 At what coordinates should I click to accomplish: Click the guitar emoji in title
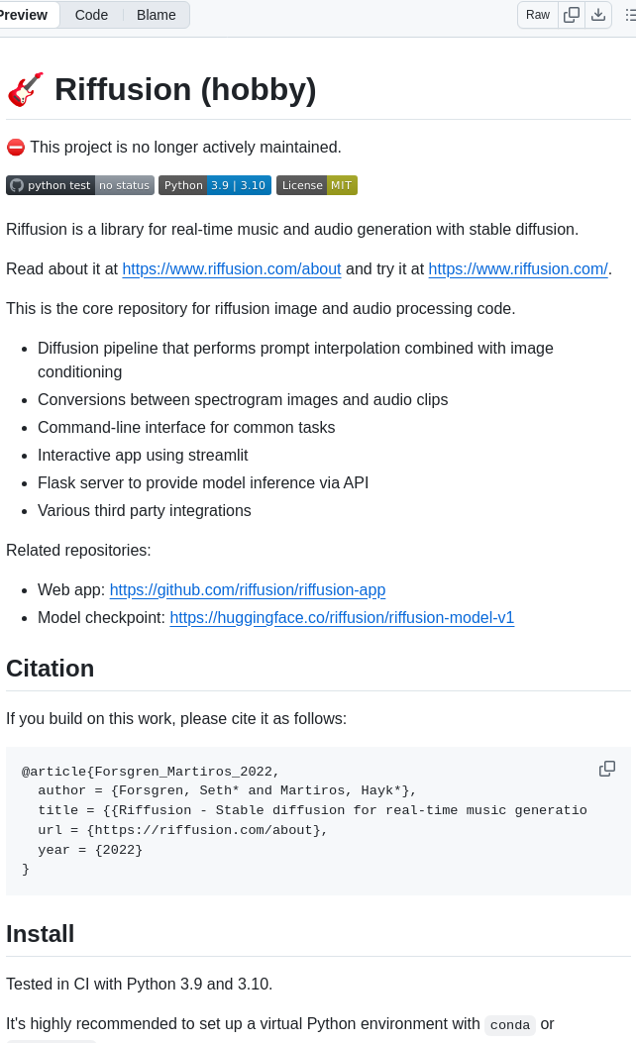[x=25, y=89]
